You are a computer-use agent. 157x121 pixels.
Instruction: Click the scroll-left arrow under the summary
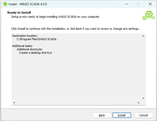coord(14,103)
